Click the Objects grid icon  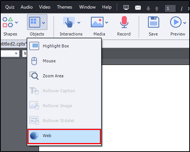(x=35, y=22)
